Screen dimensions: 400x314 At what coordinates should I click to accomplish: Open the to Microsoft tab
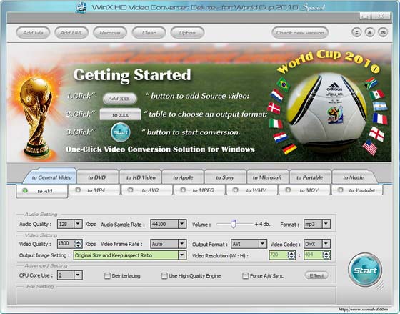pos(267,177)
